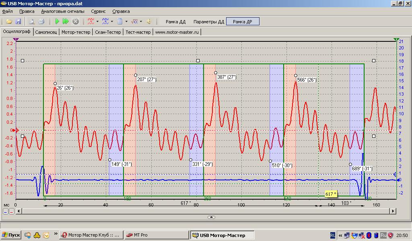Switch to the Самописец tab
Image resolution: width=412 pixels, height=241 pixels.
click(46, 32)
